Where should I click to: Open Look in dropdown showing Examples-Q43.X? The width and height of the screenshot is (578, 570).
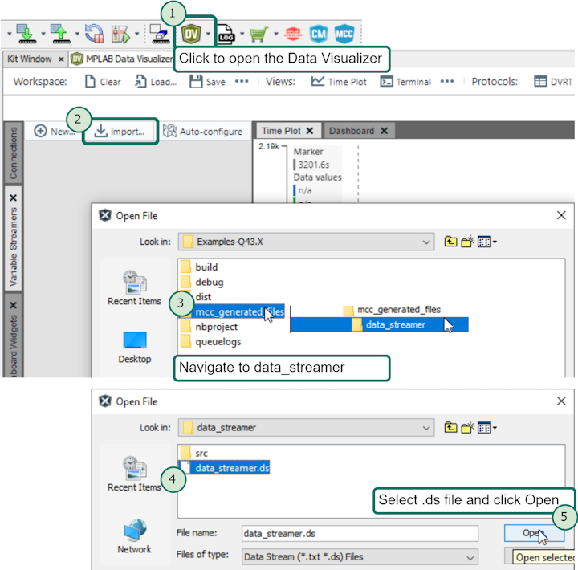click(x=306, y=242)
